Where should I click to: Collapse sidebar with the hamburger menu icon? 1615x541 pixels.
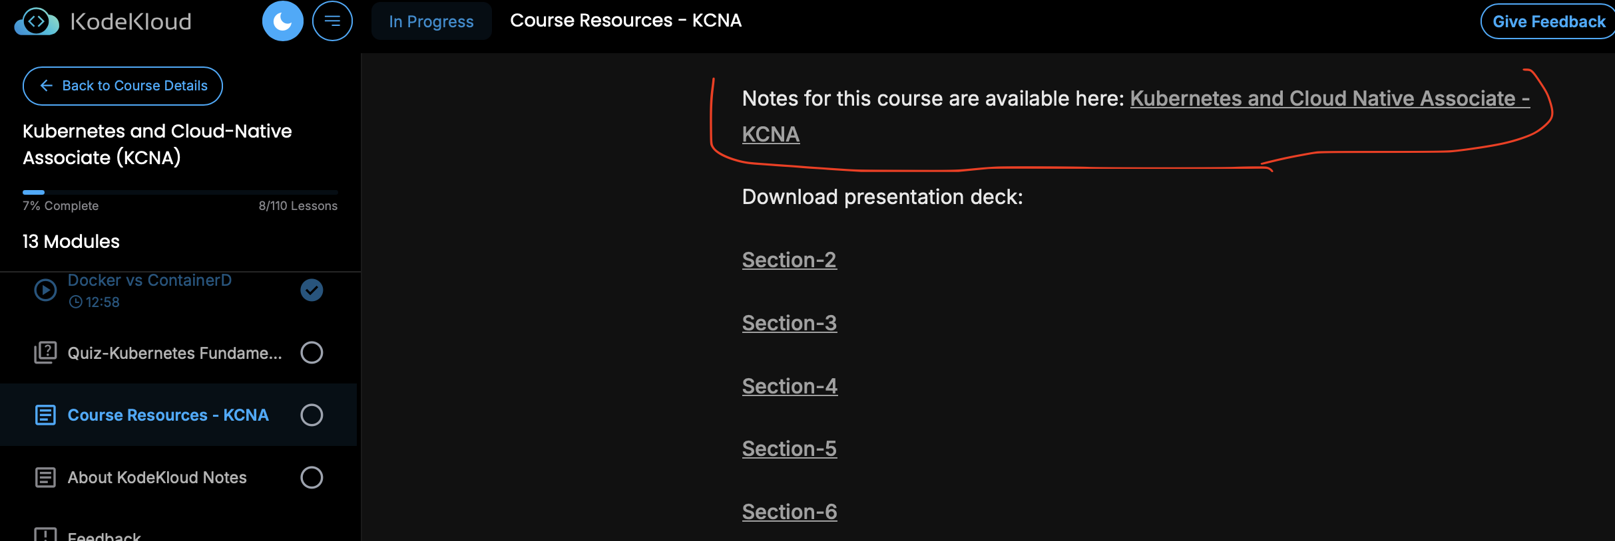click(332, 21)
